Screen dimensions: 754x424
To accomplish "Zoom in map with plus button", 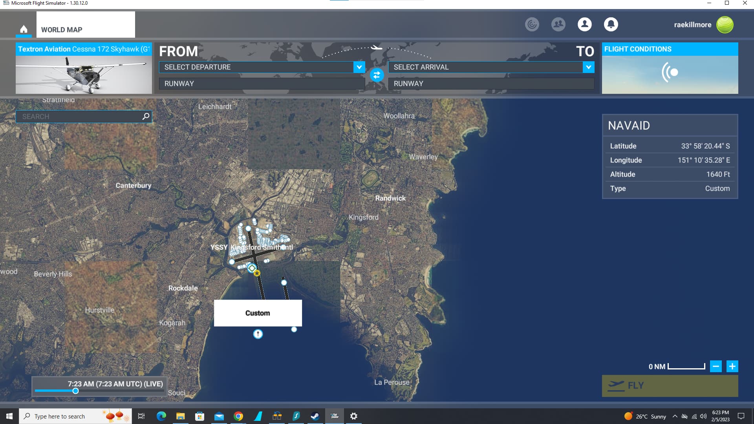I will tap(732, 366).
